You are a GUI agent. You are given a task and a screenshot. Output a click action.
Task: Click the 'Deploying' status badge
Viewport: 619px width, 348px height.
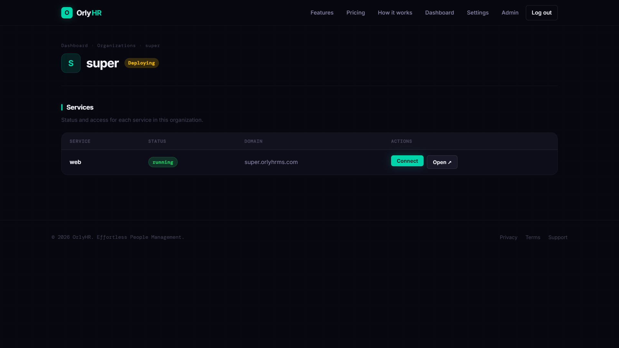(141, 63)
